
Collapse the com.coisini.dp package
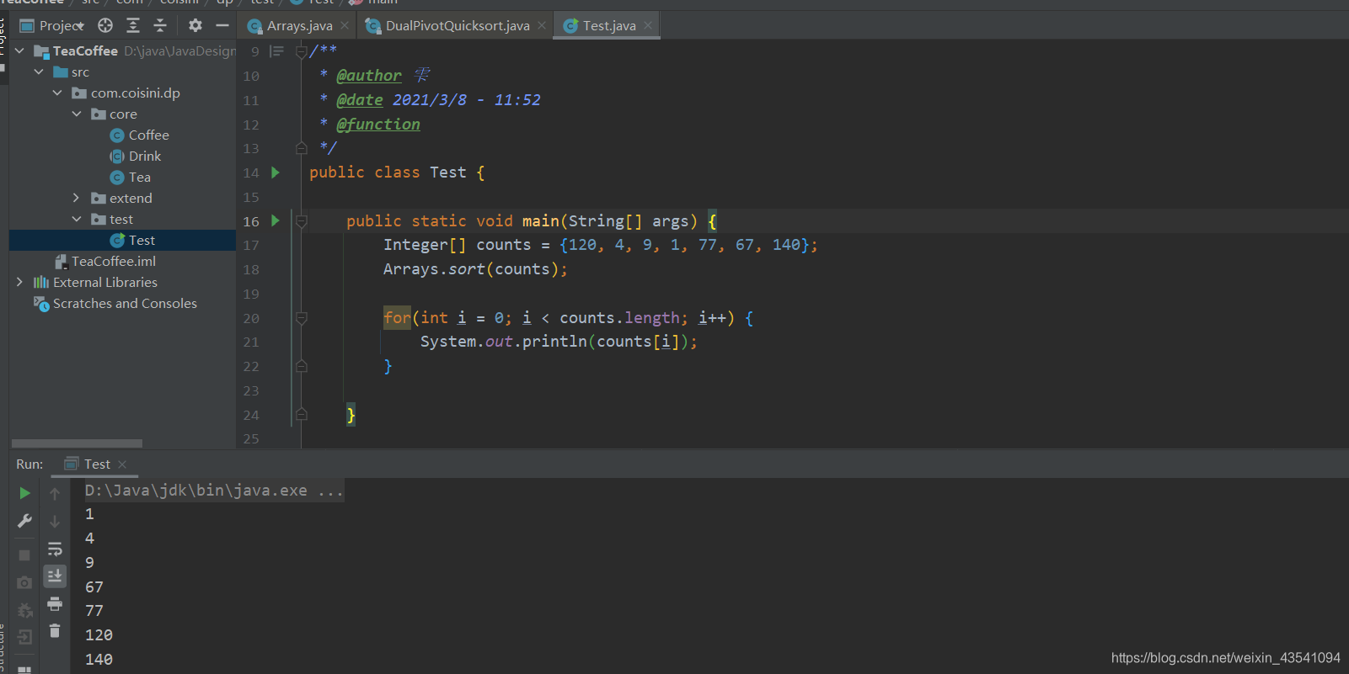point(57,93)
